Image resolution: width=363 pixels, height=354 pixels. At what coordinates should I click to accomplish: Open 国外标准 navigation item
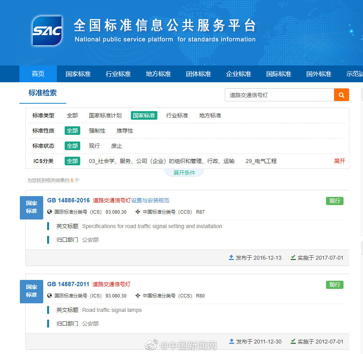(319, 74)
